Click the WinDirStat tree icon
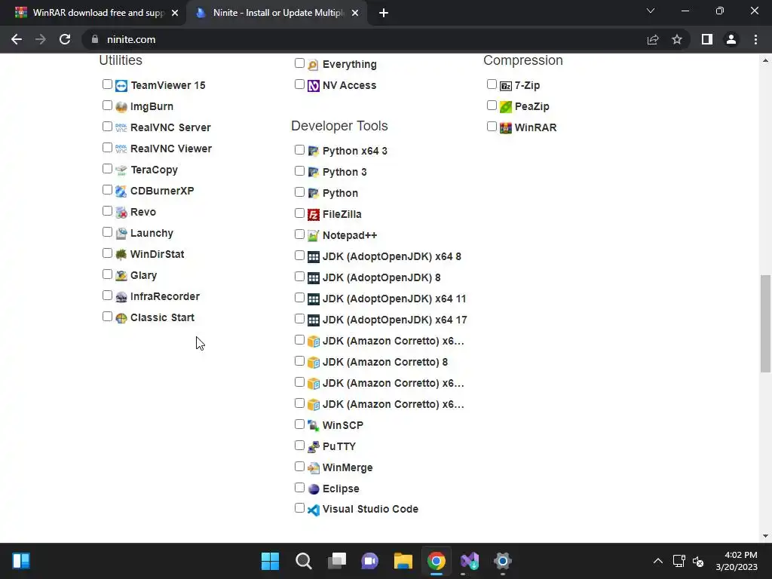 pos(121,255)
